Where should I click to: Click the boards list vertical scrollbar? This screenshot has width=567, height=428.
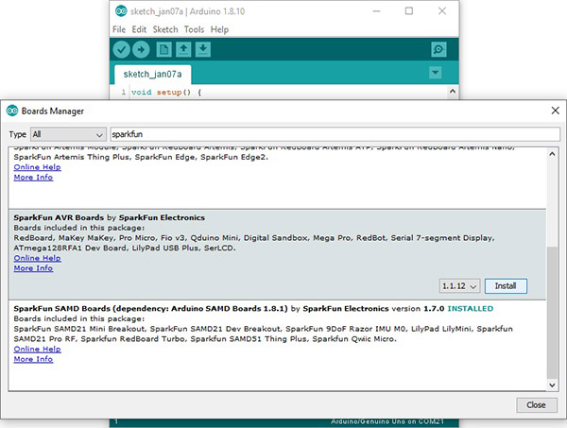pos(551,312)
